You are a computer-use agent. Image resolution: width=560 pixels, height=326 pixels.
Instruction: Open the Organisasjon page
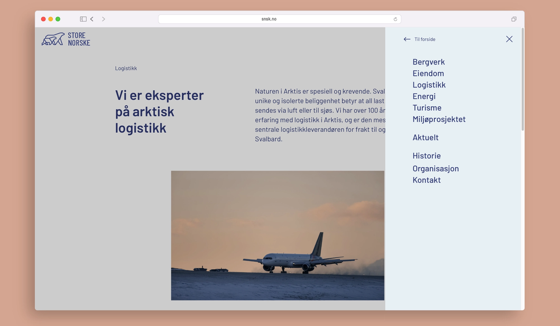click(x=435, y=169)
